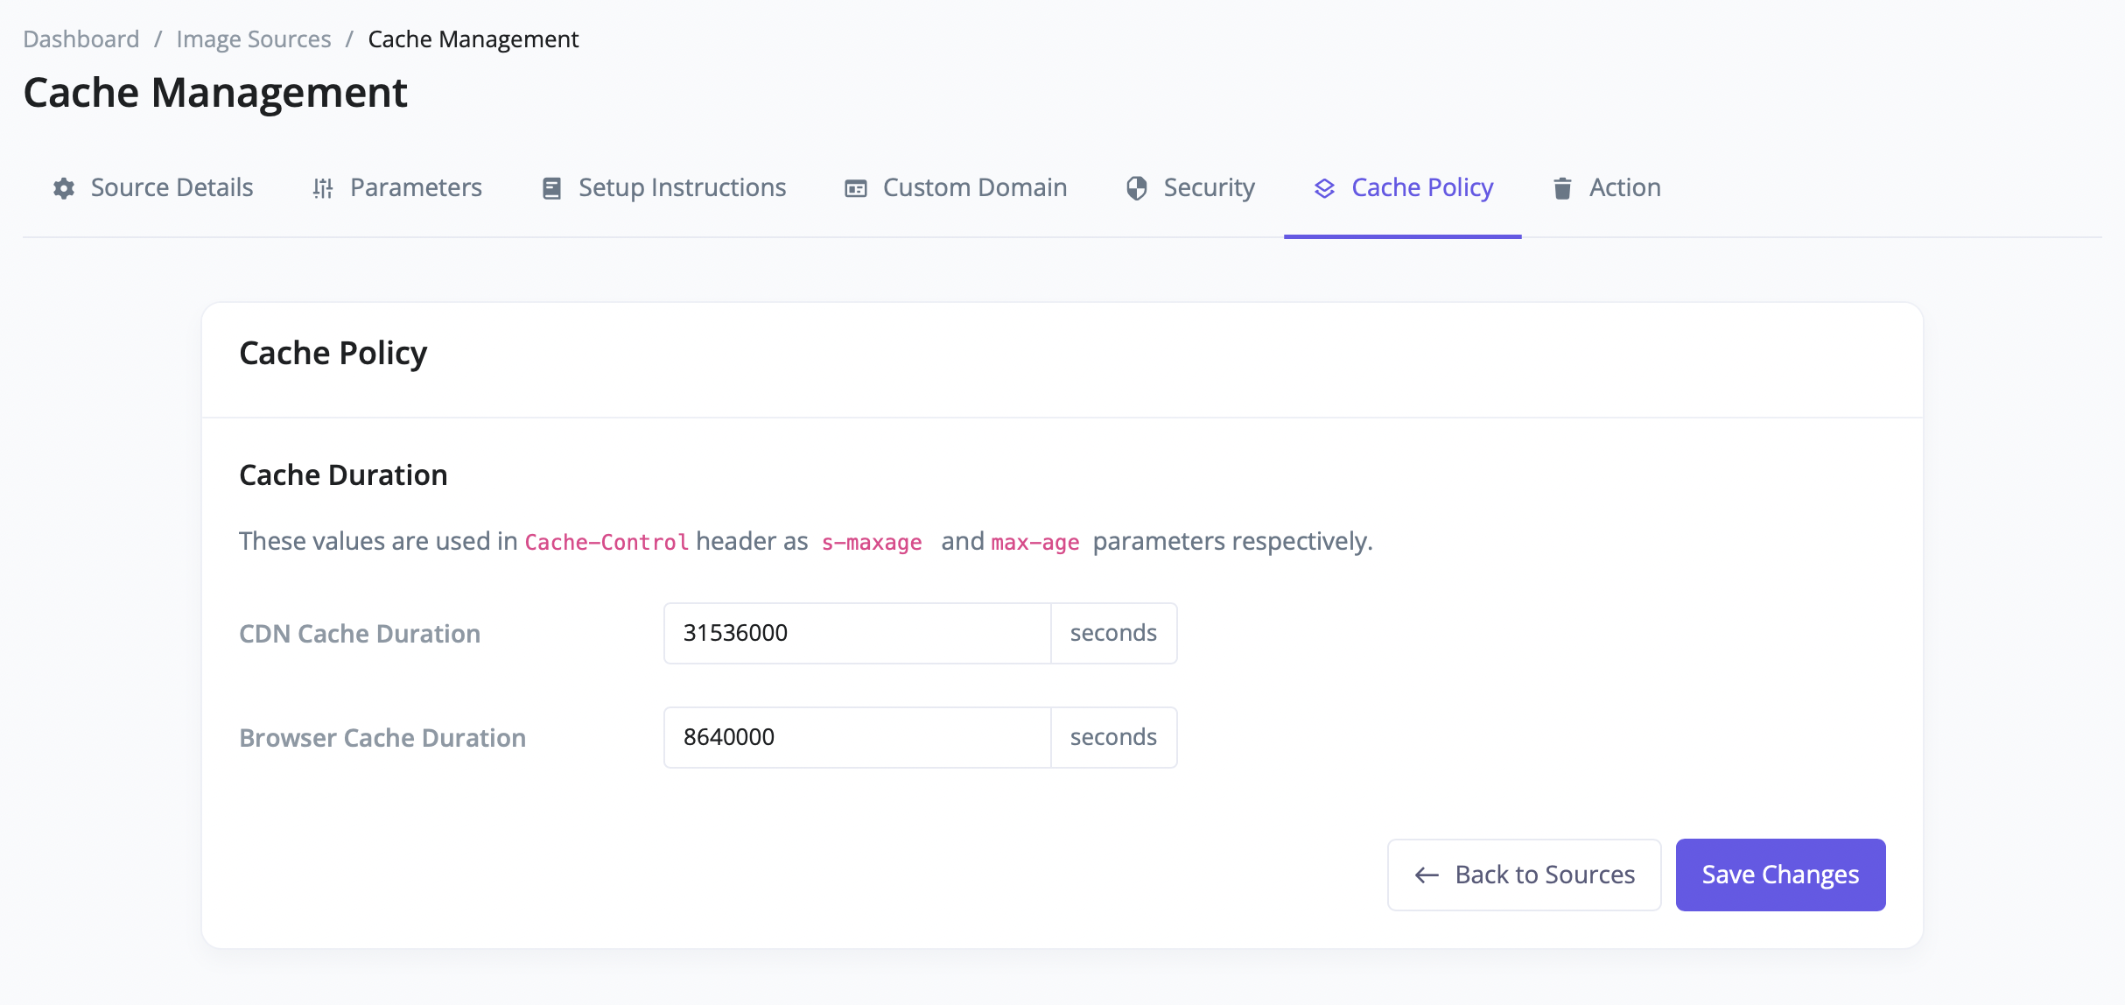Click the trash icon beside Action
The image size is (2125, 1005).
pyautogui.click(x=1562, y=188)
